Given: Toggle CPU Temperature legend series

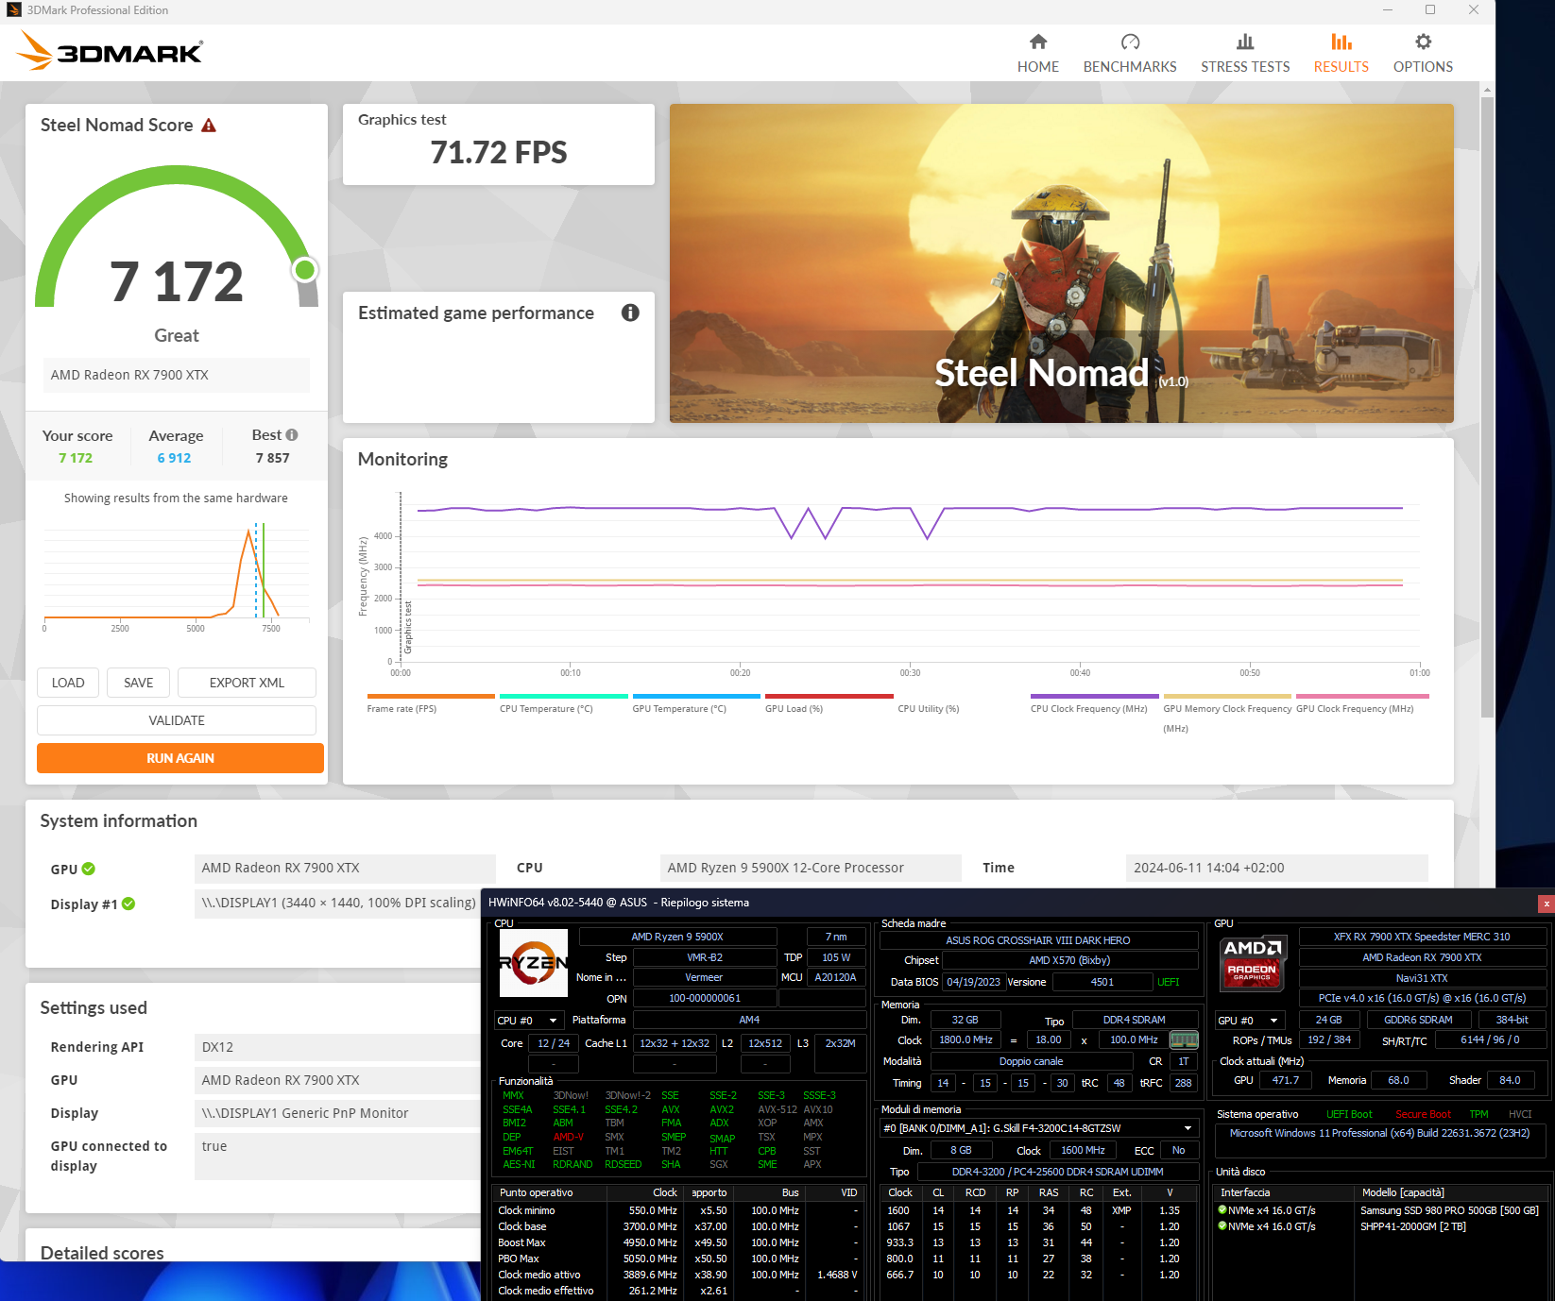Looking at the screenshot, I should (x=563, y=703).
